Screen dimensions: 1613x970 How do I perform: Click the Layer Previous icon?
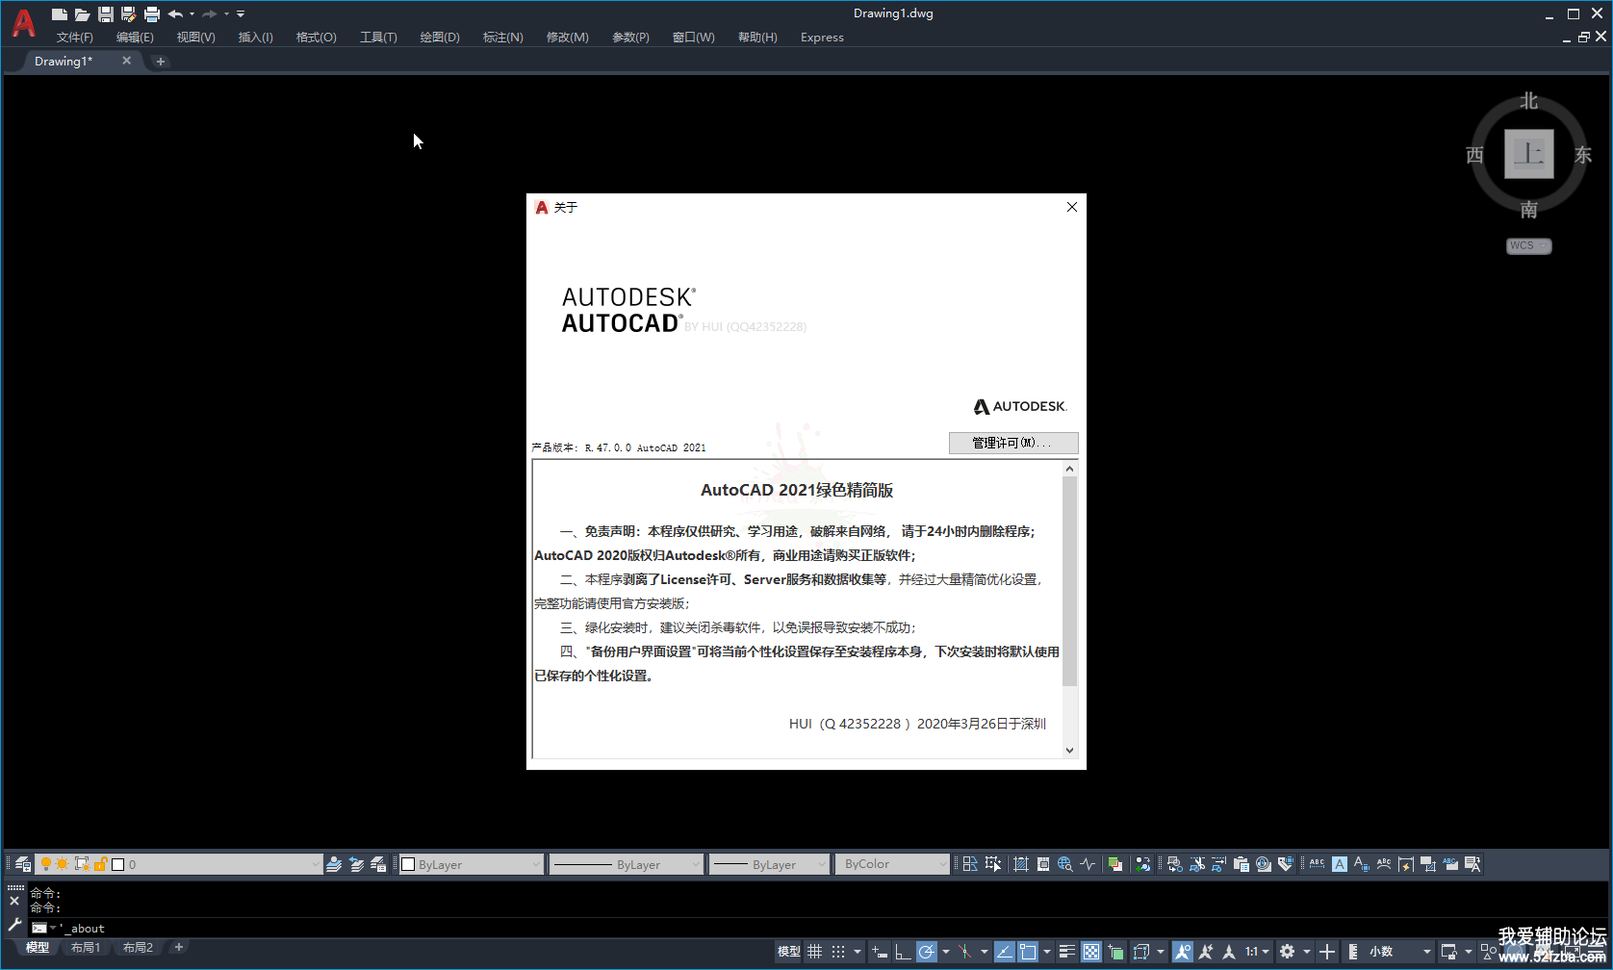click(x=356, y=864)
